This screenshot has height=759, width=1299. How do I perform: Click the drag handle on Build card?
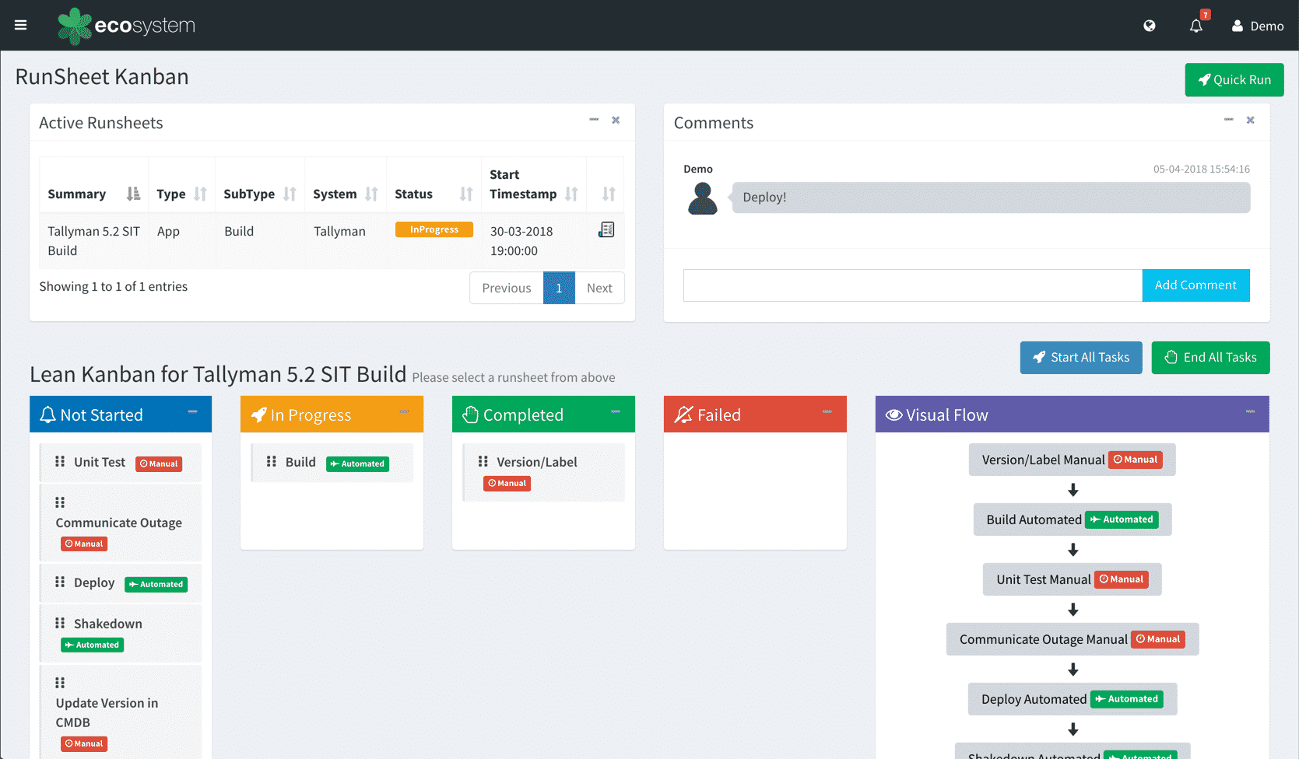point(272,462)
